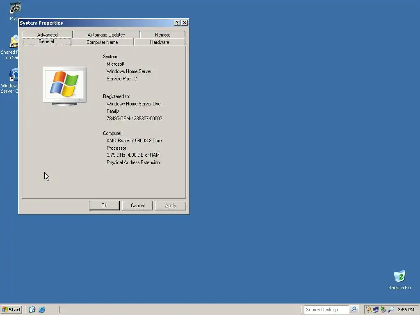Image resolution: width=420 pixels, height=315 pixels.
Task: Click the Service Pack 2 text
Action: [121, 79]
